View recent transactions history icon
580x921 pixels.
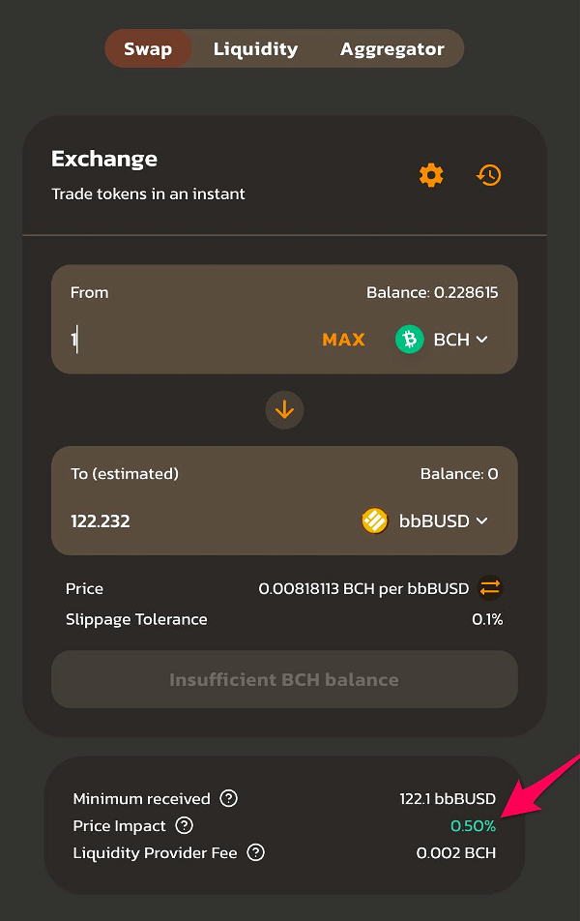488,175
